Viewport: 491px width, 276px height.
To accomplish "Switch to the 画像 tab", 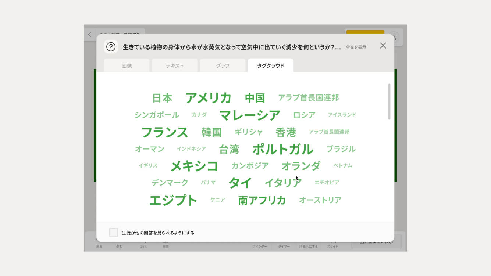I will [127, 66].
